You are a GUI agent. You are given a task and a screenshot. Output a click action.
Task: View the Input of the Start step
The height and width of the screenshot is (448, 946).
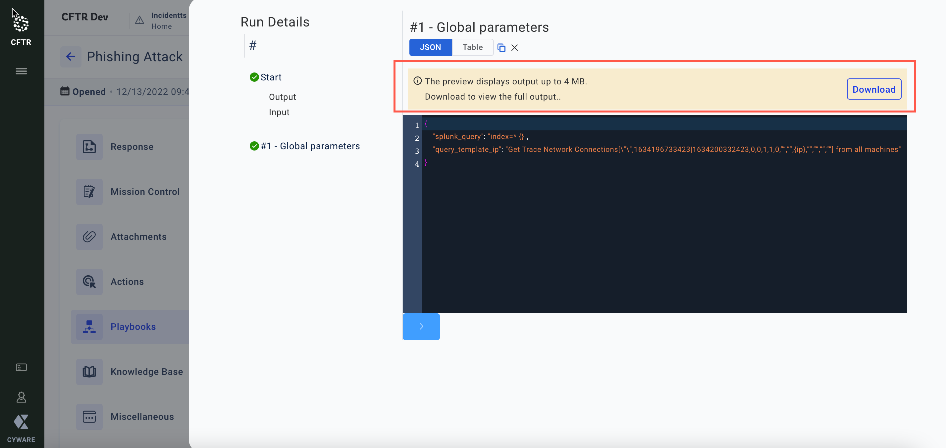[x=279, y=112]
